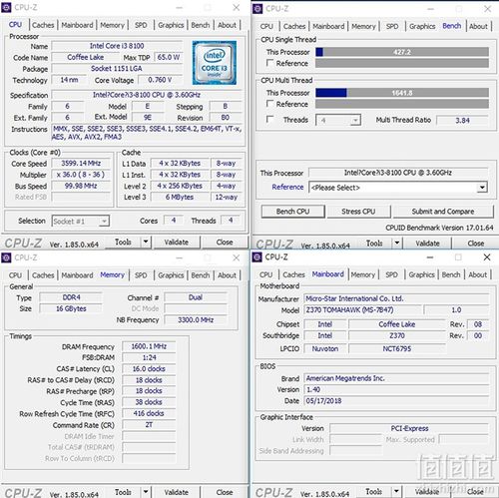
Task: Close the CPU tab window with X
Action: [237, 7]
